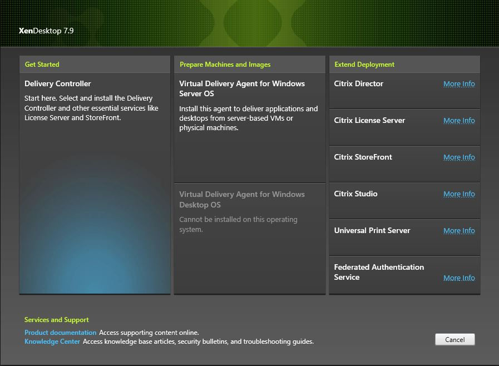Click the Get Started heading
Image resolution: width=499 pixels, height=366 pixels.
42,65
